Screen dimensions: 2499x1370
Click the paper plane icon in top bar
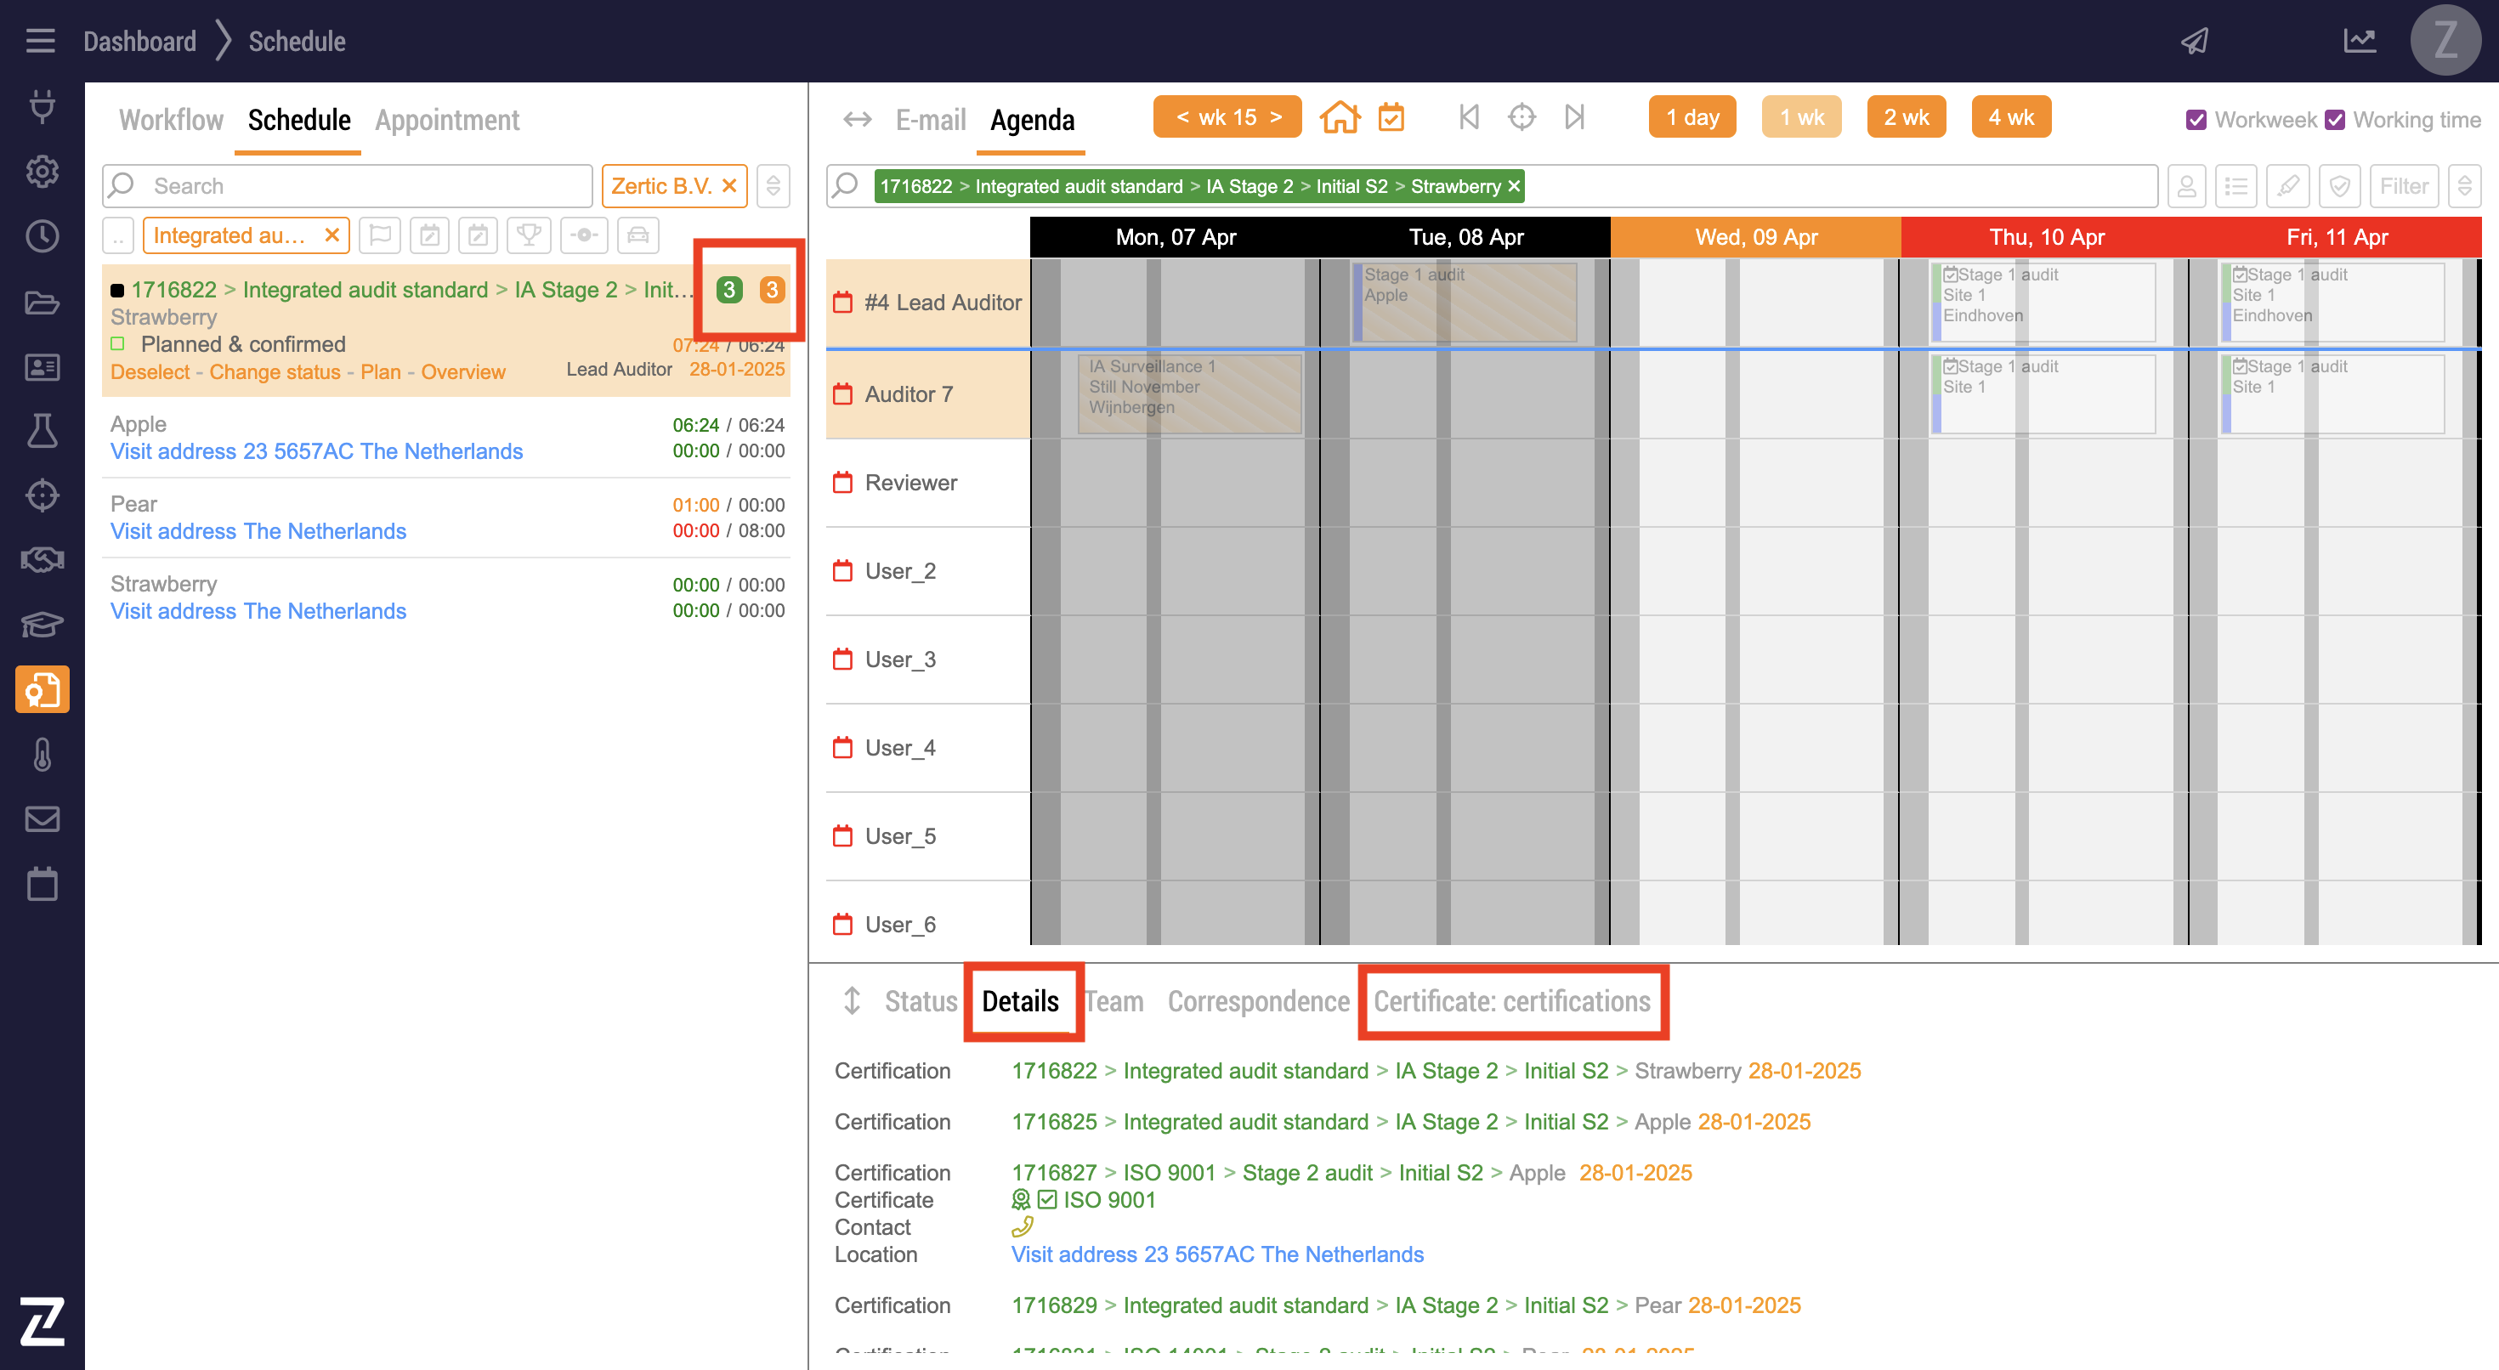coord(2196,41)
